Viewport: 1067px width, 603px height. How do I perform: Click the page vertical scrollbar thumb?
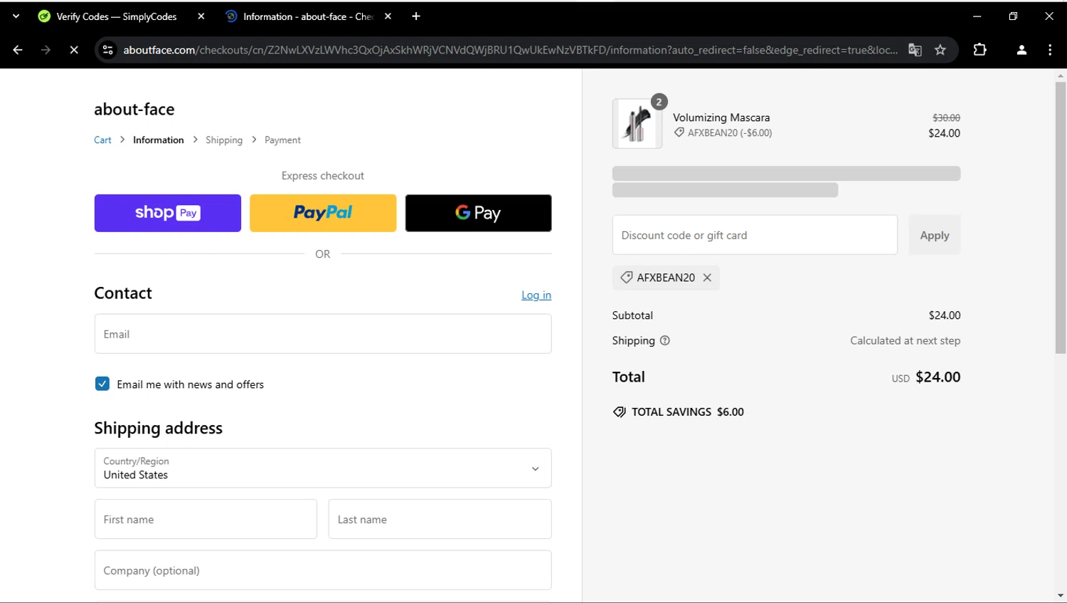[1061, 217]
